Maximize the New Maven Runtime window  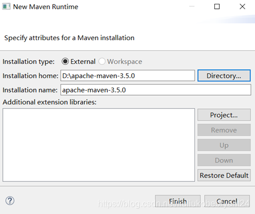coord(217,7)
